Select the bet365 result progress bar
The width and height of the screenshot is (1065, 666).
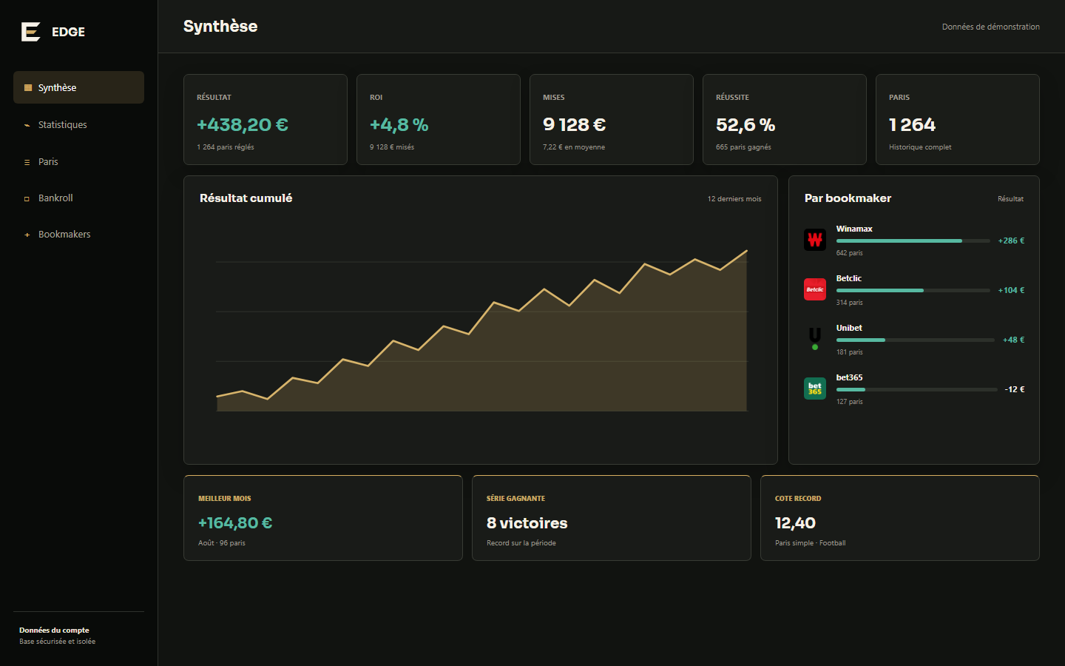pos(916,390)
